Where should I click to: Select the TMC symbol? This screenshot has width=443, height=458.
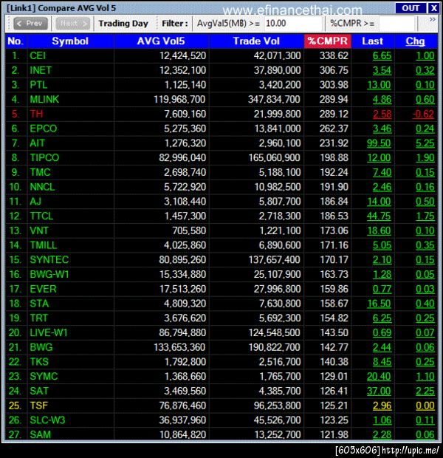point(40,172)
